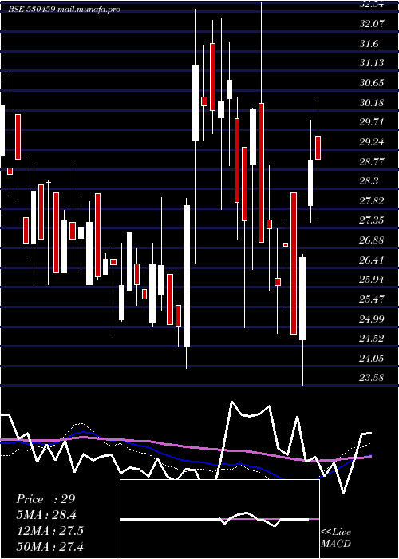
Task: Select the 28.3 price axis label
Action: pos(369,181)
